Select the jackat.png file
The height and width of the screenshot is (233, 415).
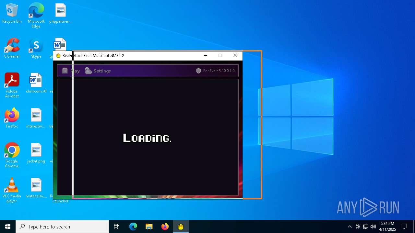[36, 153]
